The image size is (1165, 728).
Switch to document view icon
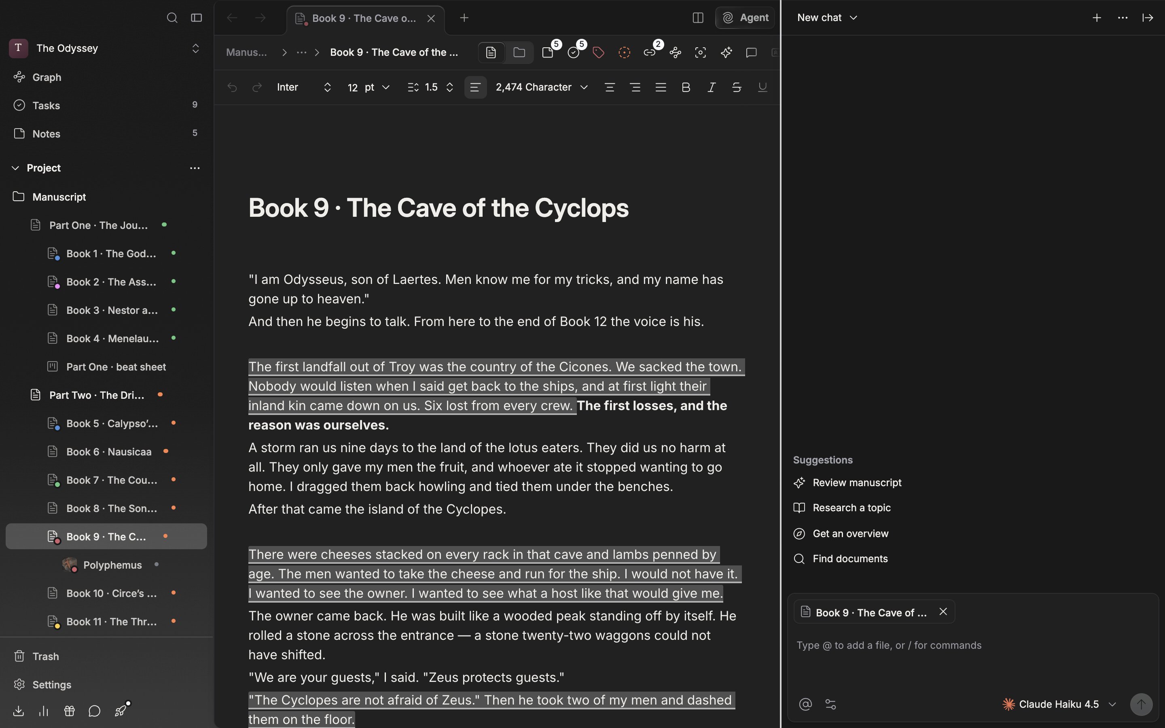491,53
